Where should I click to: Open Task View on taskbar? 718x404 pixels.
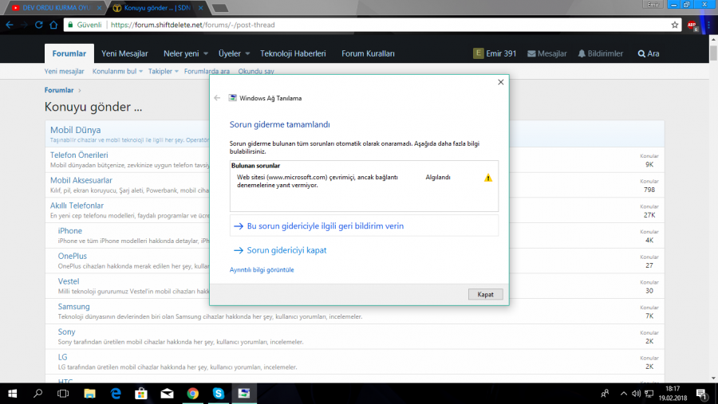pos(63,394)
